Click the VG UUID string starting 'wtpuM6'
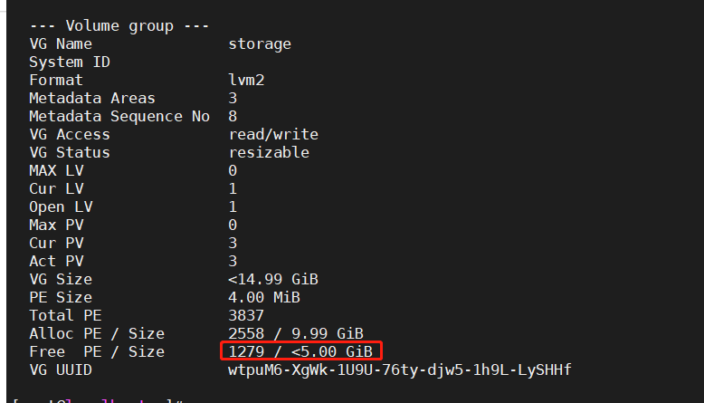The image size is (704, 403). tap(399, 369)
